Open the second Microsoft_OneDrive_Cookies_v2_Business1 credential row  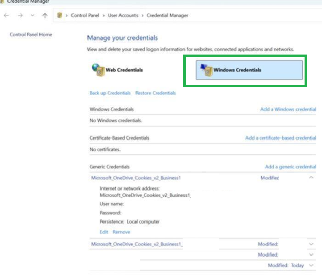point(203,244)
